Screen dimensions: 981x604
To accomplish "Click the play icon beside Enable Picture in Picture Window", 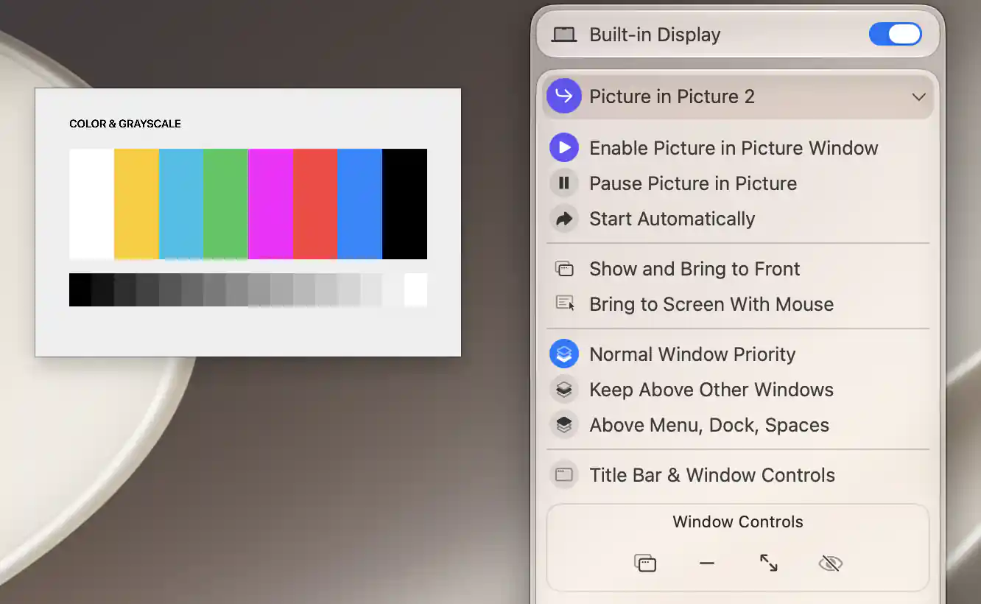I will point(564,148).
